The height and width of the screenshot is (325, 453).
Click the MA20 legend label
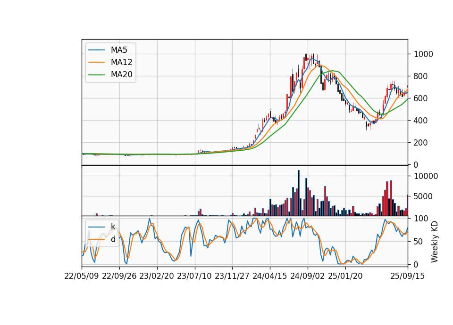121,75
